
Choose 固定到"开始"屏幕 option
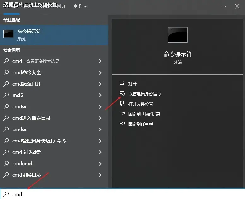tap(144, 114)
